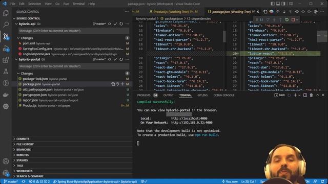Switch to the Product.js (Working Tree) editor tab
Screen dimensions: 328x184
click(x=173, y=12)
